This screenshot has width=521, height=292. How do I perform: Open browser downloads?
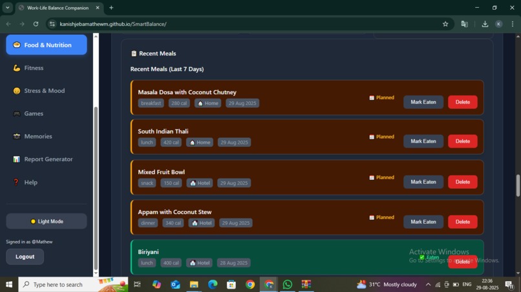coord(485,24)
